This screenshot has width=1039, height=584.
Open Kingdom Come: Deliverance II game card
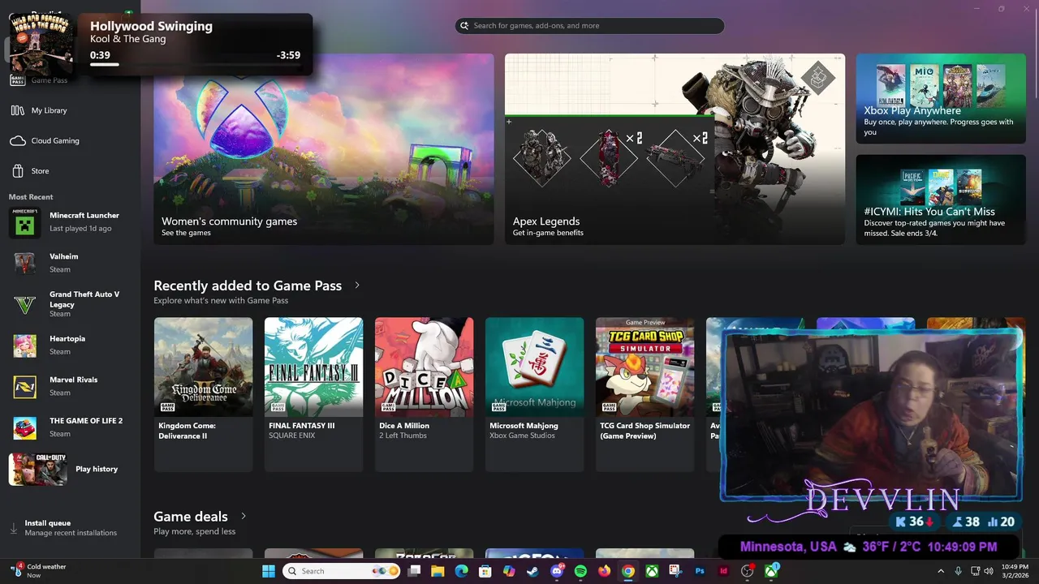203,394
